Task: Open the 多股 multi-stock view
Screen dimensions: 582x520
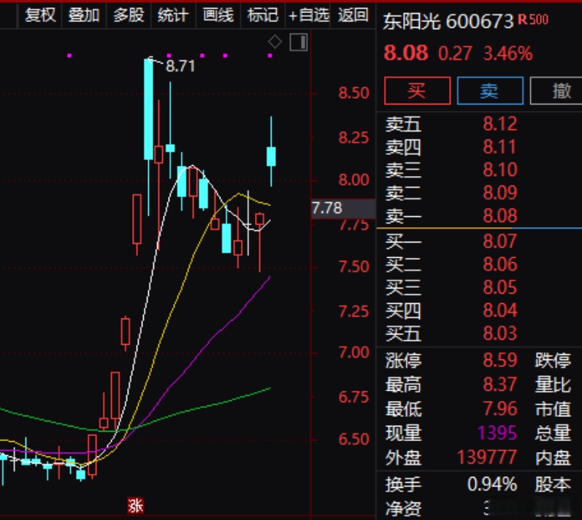Action: point(129,15)
